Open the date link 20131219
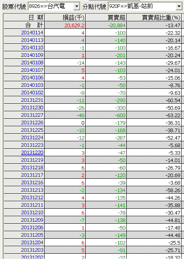This screenshot has height=260, width=184. pyautogui.click(x=32, y=160)
